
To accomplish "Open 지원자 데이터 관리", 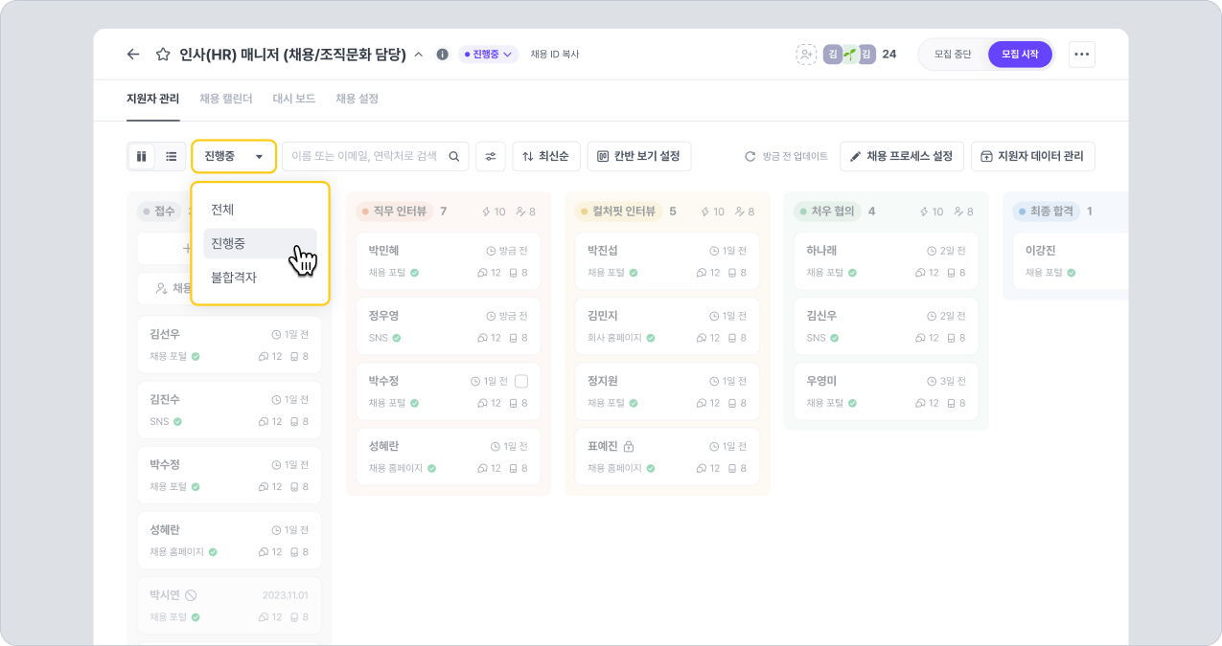I will [1033, 156].
